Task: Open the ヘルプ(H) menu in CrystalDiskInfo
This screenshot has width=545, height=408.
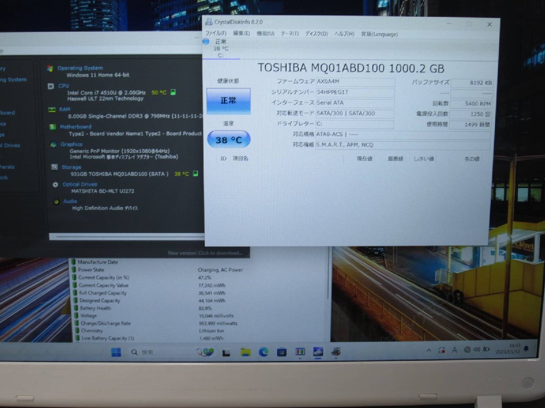Action: click(x=344, y=34)
